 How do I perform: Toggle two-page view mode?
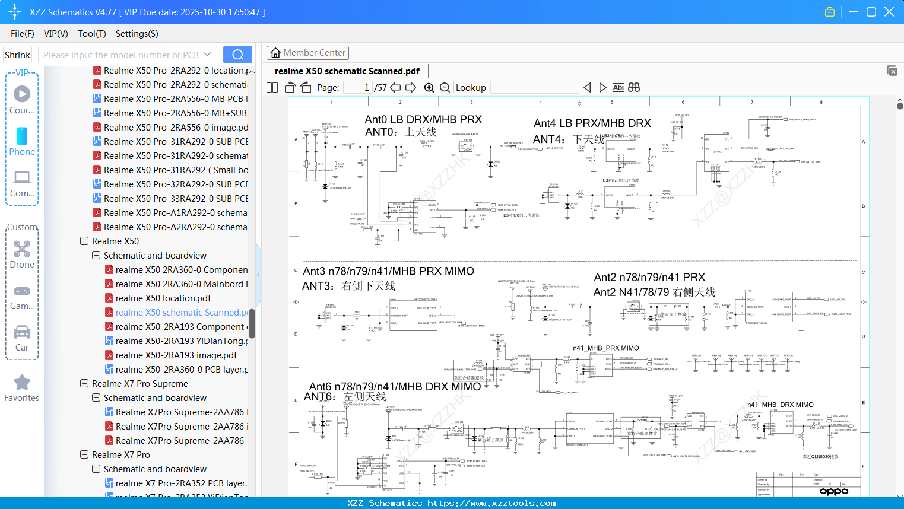tap(271, 87)
